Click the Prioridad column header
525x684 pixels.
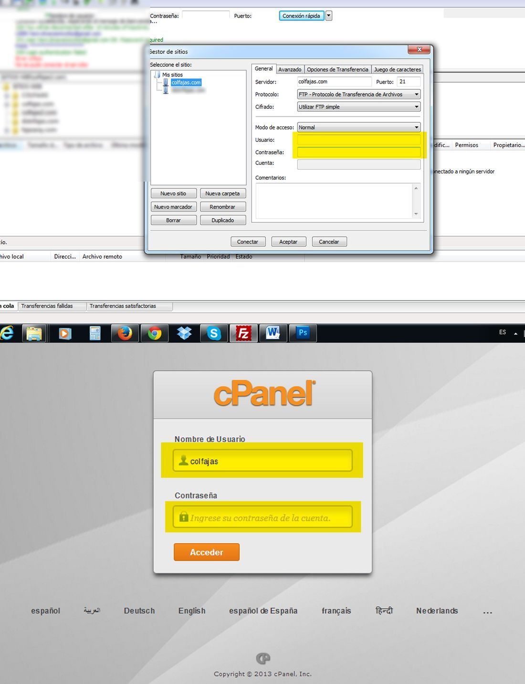[218, 256]
